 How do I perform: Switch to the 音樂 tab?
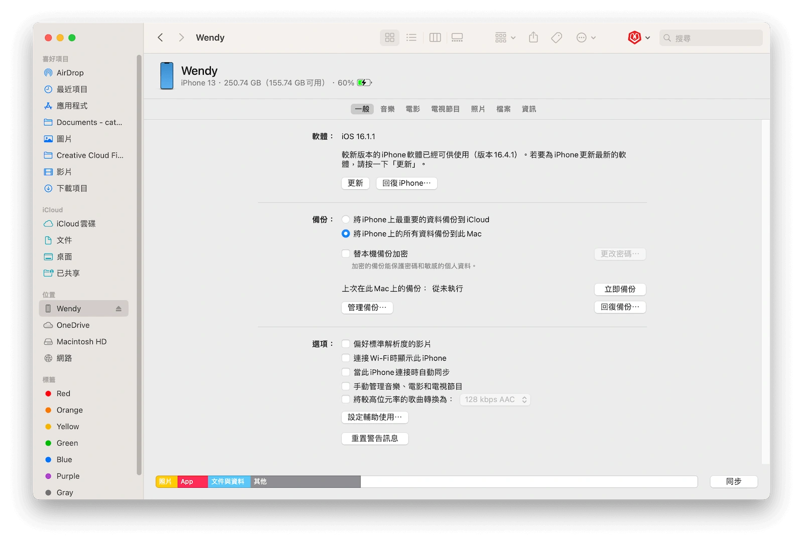pyautogui.click(x=387, y=109)
